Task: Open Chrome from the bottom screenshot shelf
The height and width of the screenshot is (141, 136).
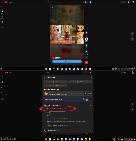Action: point(46,139)
